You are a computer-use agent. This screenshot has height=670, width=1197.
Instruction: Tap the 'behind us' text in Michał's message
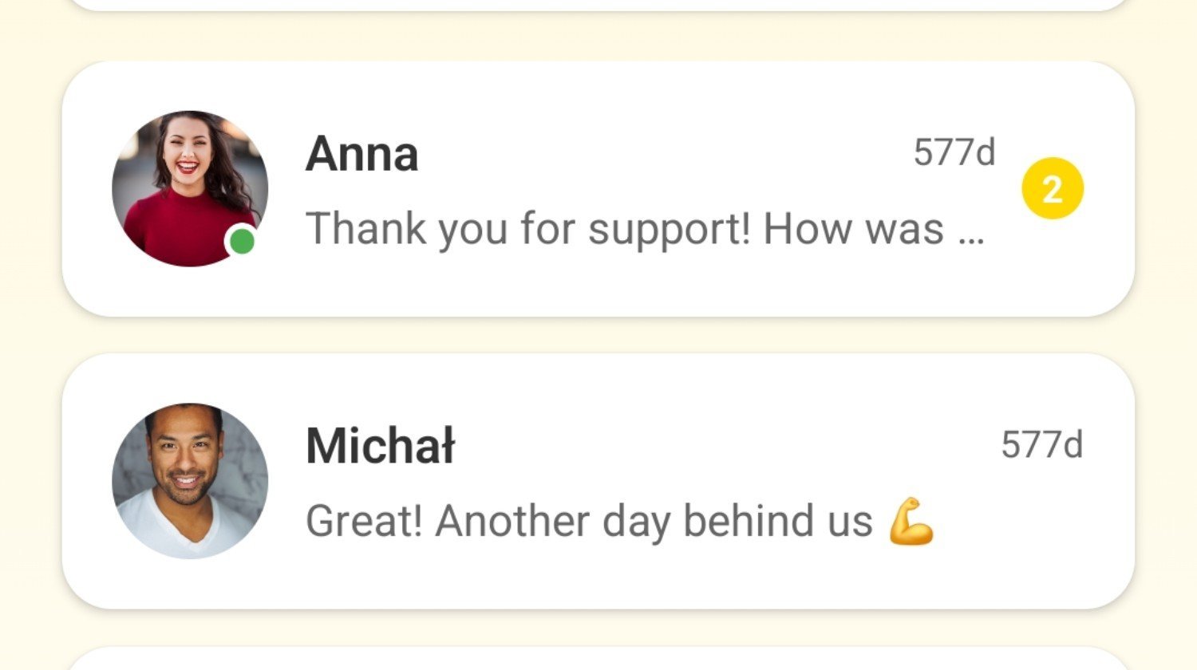(x=778, y=522)
